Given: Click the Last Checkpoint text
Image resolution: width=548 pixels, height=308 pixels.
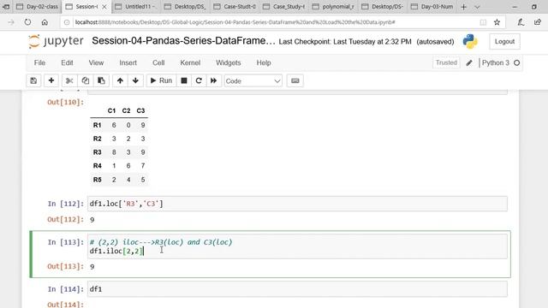Looking at the screenshot, I should 345,42.
